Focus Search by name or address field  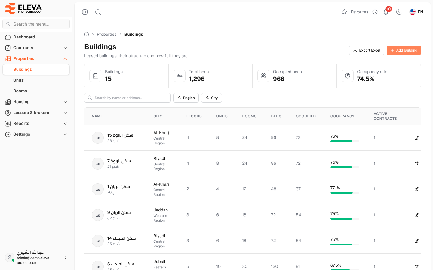tap(127, 98)
